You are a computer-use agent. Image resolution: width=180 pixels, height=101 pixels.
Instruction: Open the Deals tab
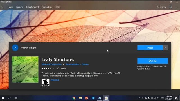pyautogui.click(x=58, y=7)
